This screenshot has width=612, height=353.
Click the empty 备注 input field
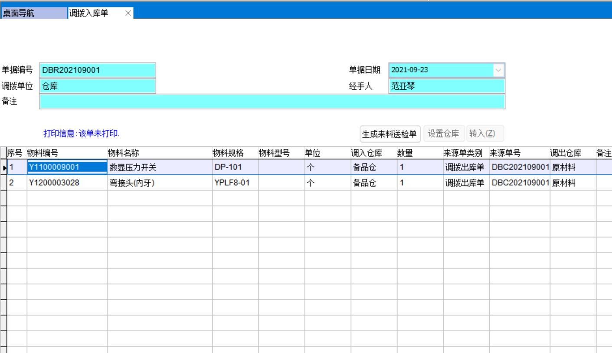click(272, 102)
